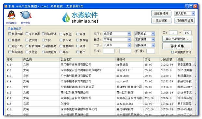202x119 pixels.
Task: Click the 停止采集 button
Action: coord(177,46)
